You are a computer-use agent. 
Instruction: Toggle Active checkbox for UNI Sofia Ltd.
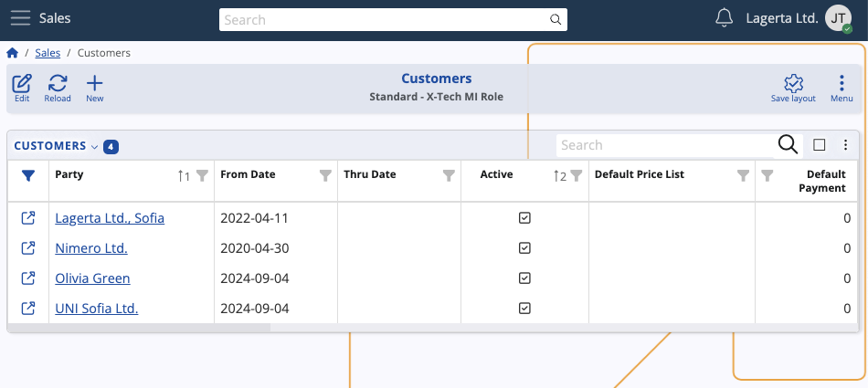coord(524,308)
